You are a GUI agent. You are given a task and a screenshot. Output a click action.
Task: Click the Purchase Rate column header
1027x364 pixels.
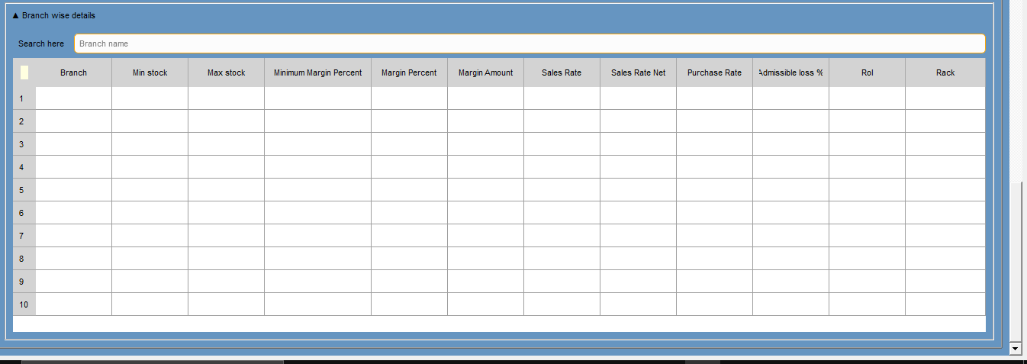click(x=714, y=72)
